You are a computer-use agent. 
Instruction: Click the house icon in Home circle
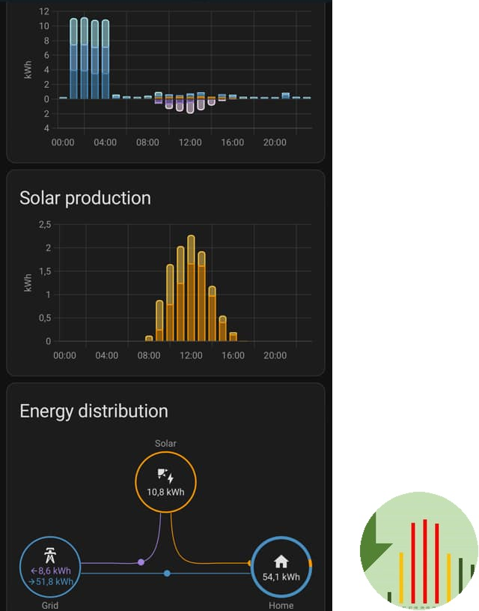[281, 562]
